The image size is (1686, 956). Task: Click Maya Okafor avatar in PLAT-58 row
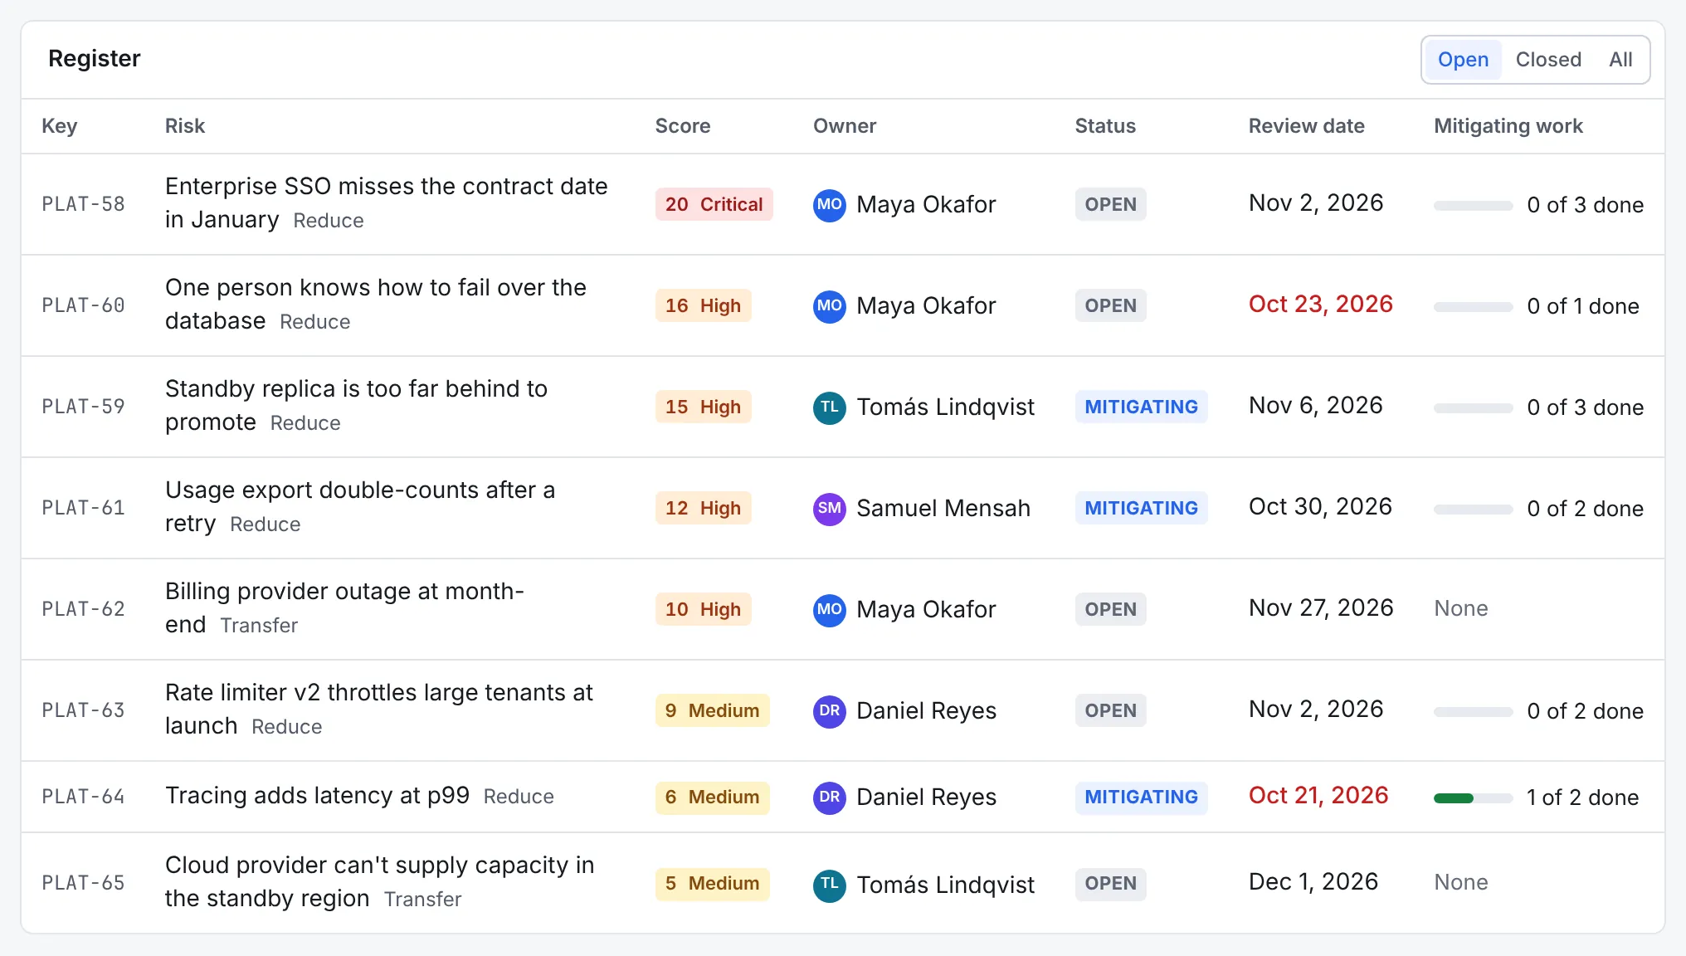[x=830, y=204]
